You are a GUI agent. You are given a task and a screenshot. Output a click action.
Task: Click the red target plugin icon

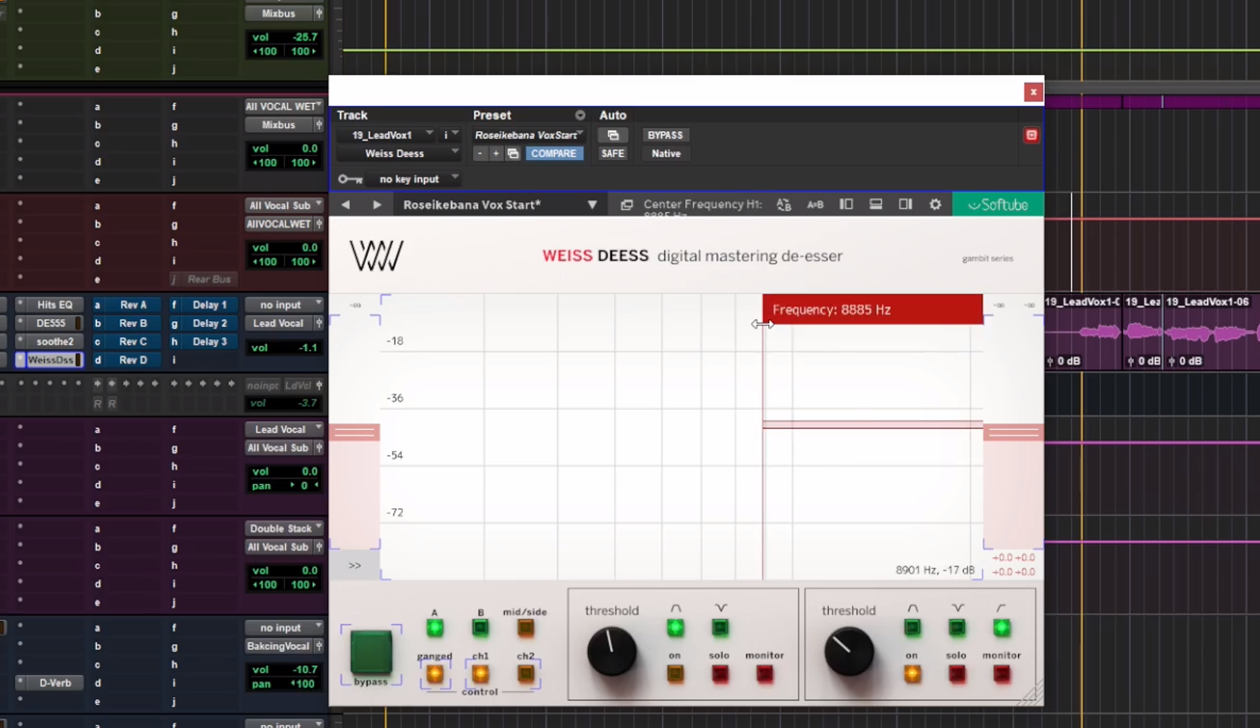coord(1031,135)
